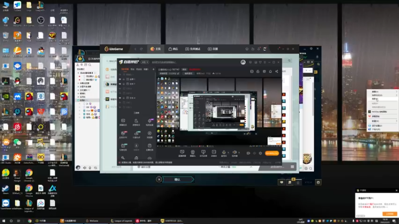The height and width of the screenshot is (224, 399).
Task: Open the TeamViewer desktop shortcut
Action: tap(5, 205)
